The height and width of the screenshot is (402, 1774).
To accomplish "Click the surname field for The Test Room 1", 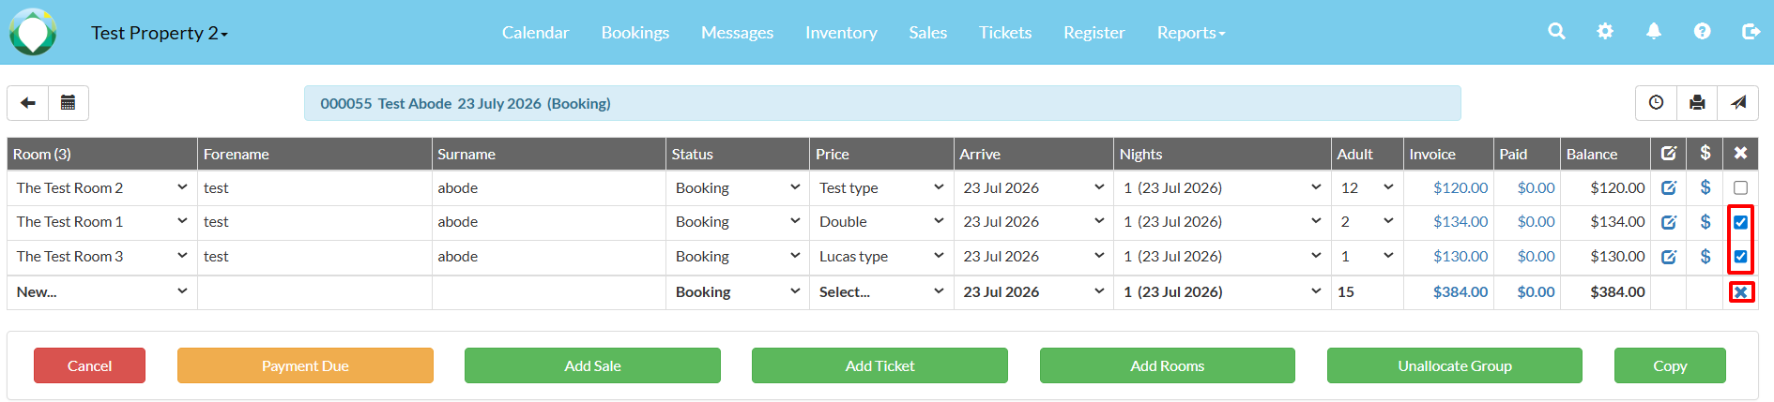I will point(548,222).
